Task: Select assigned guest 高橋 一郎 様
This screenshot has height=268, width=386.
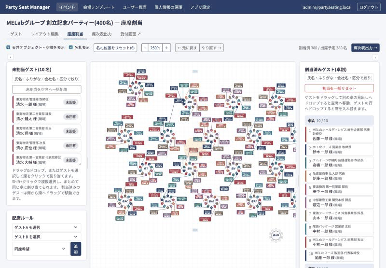Action: point(339,163)
